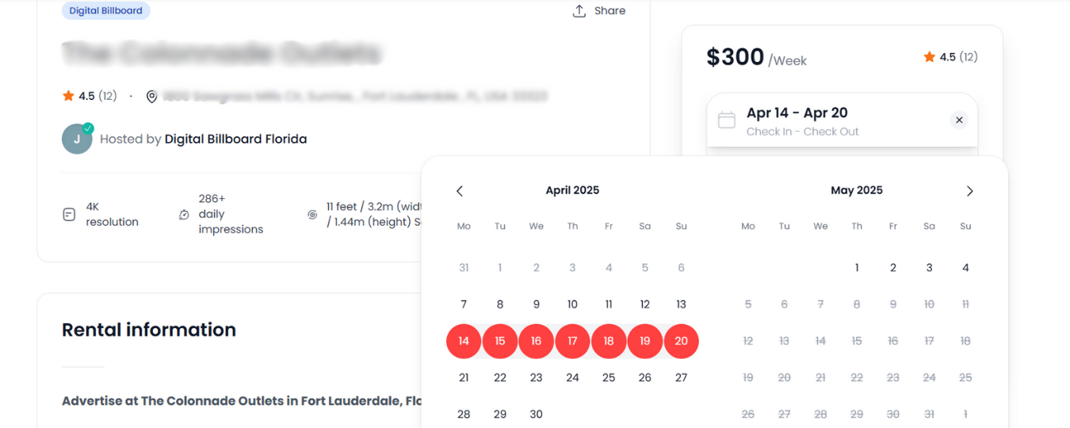The width and height of the screenshot is (1070, 428).
Task: Select April 20 end date
Action: tap(681, 341)
